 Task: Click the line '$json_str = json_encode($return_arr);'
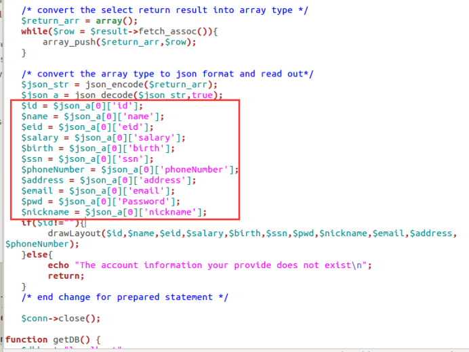pyautogui.click(x=119, y=85)
